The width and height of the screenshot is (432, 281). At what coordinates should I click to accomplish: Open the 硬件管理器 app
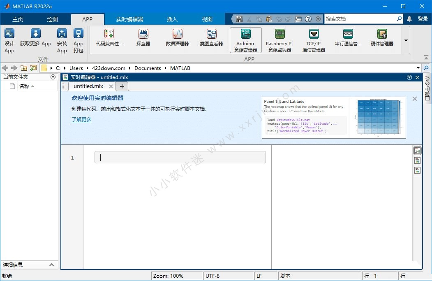(x=382, y=38)
